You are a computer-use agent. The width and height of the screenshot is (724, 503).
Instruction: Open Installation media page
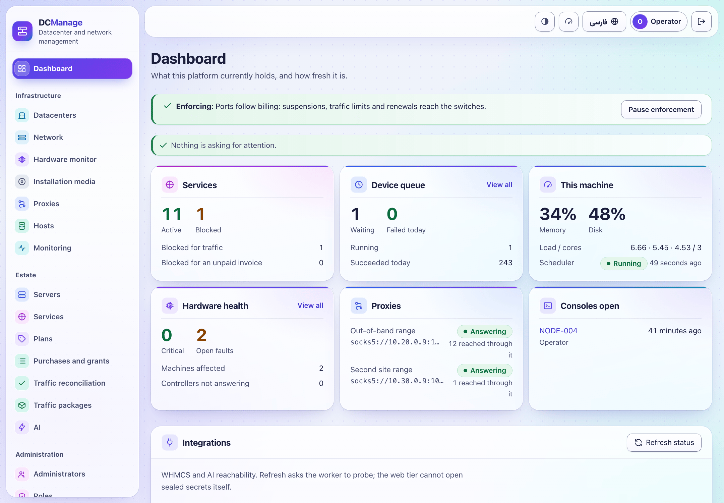[72, 181]
